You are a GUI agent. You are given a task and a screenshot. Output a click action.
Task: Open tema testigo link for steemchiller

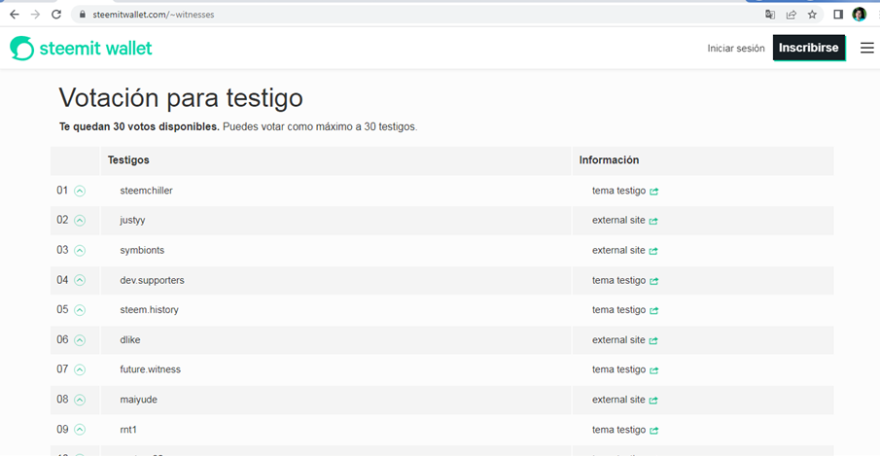[618, 191]
